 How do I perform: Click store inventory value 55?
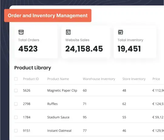tap(124, 117)
